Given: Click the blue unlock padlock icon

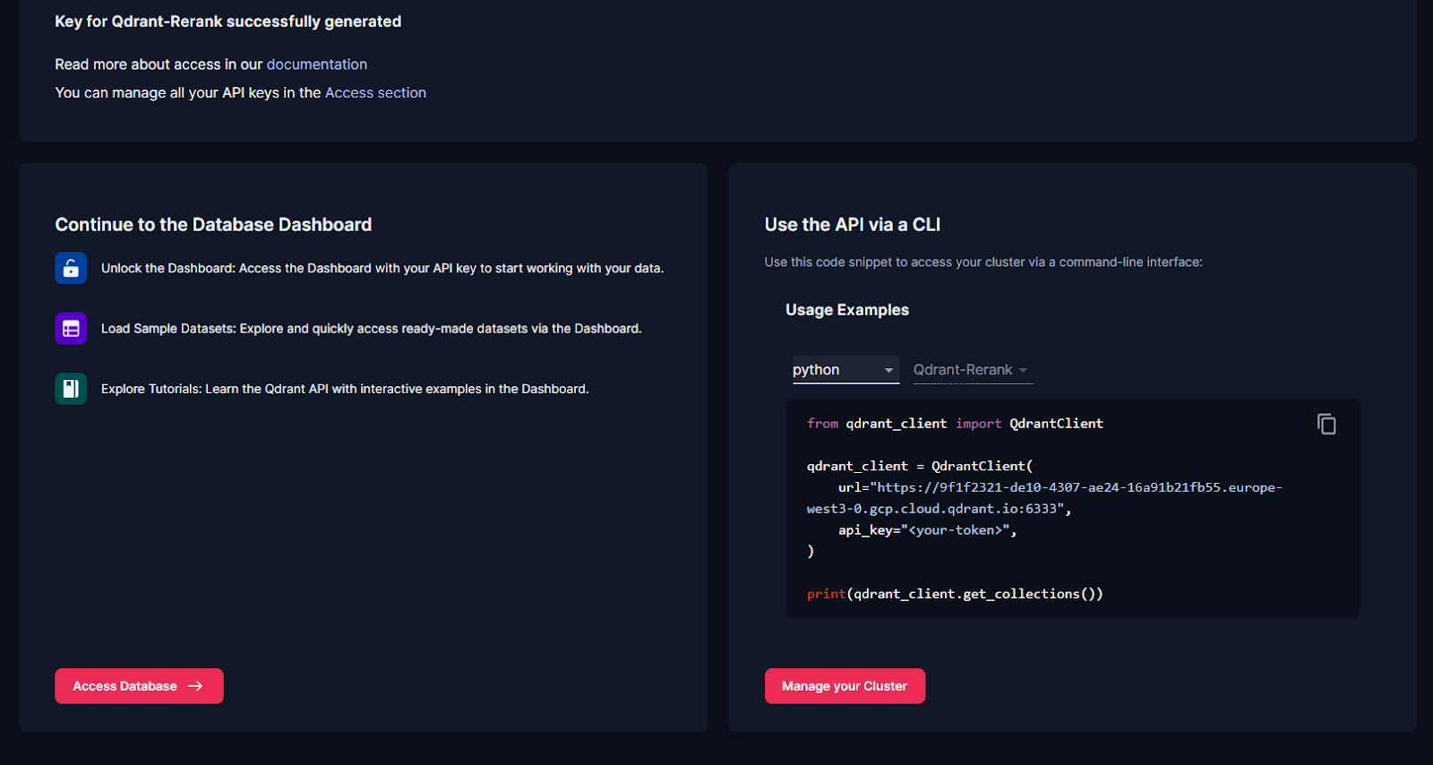Looking at the screenshot, I should (x=71, y=268).
